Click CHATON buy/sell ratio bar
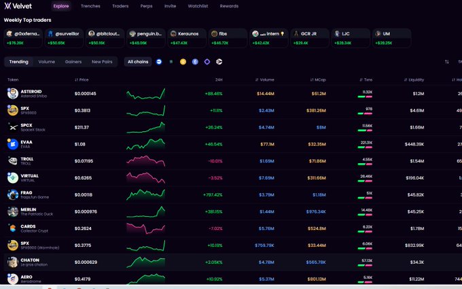Screen dimensions: 462x289 pyautogui.click(x=365, y=265)
